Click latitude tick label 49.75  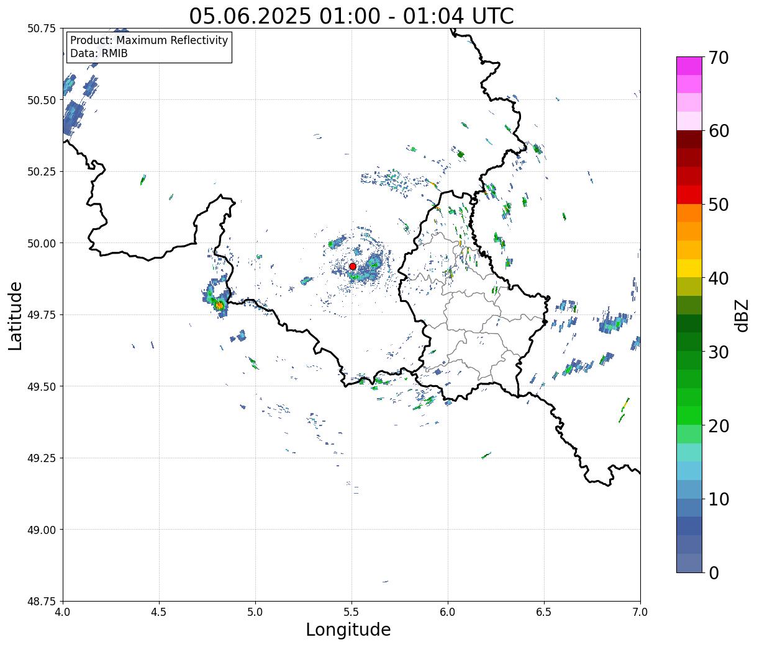click(42, 315)
